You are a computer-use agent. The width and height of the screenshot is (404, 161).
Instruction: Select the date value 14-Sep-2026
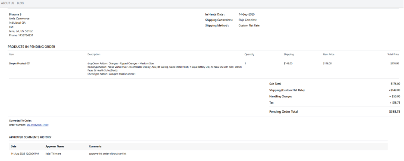(x=246, y=14)
